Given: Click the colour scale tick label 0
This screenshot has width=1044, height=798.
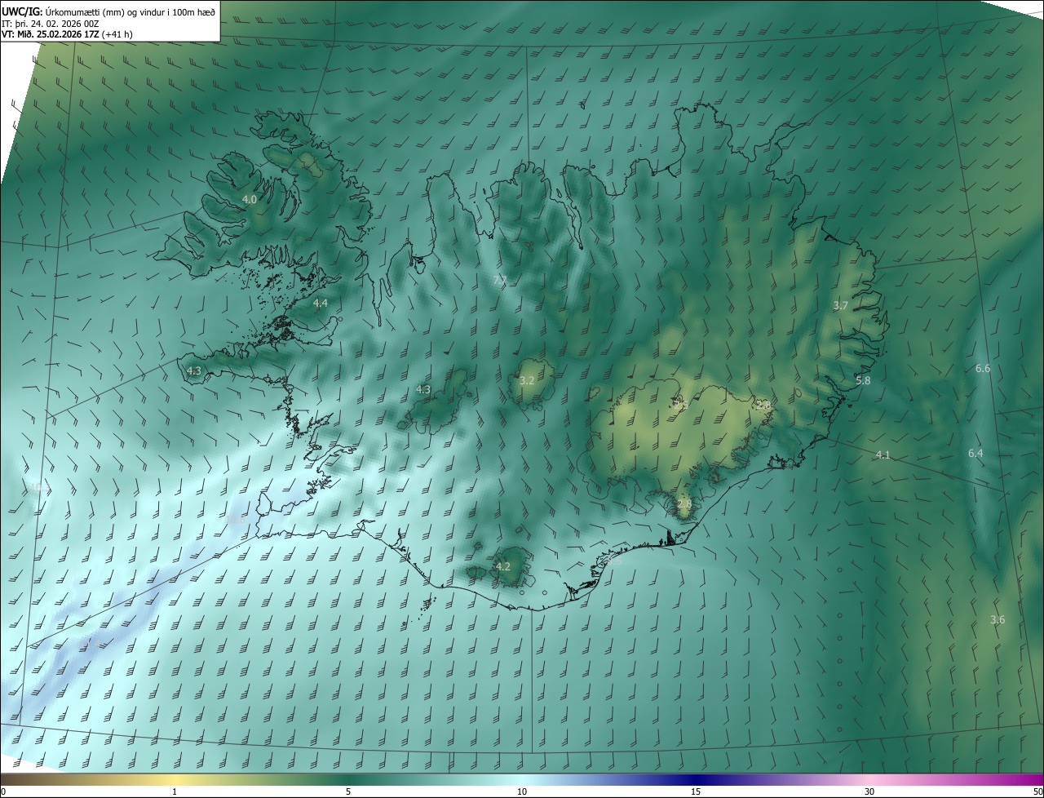Looking at the screenshot, I should coord(3,791).
